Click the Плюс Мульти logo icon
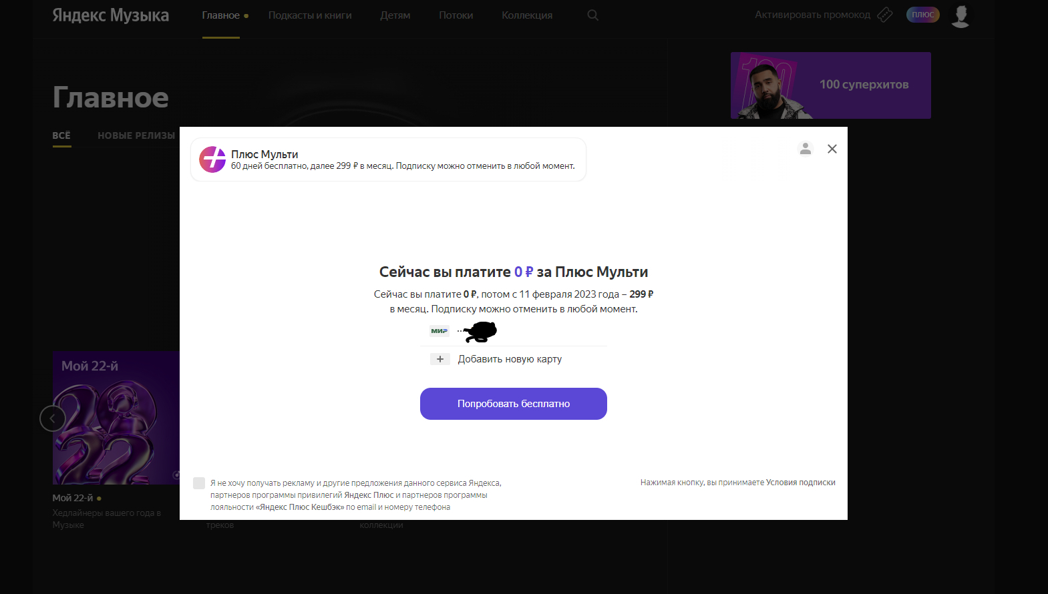This screenshot has height=594, width=1048. coord(212,160)
